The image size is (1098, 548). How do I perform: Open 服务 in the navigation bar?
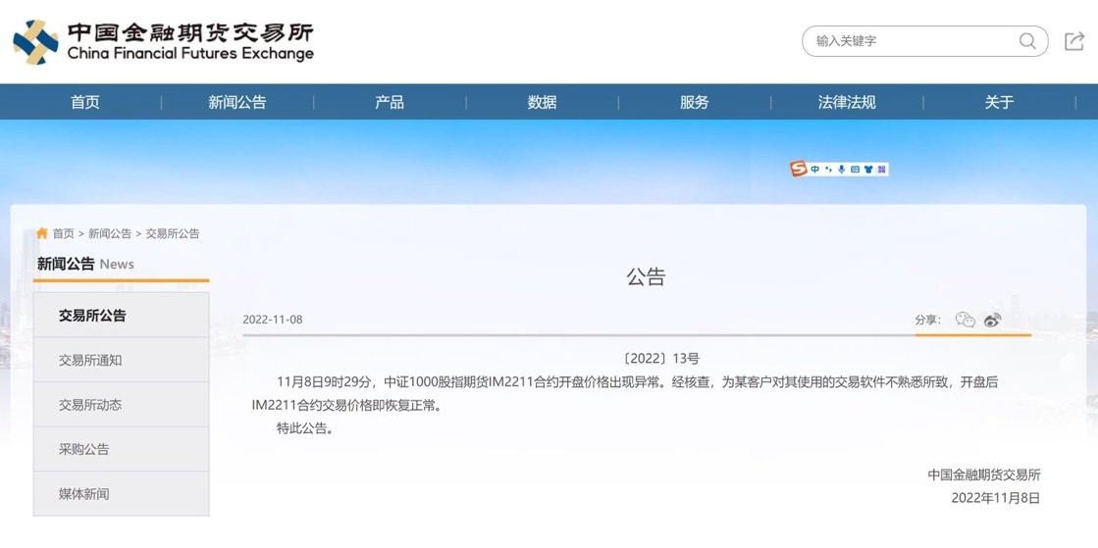click(695, 102)
